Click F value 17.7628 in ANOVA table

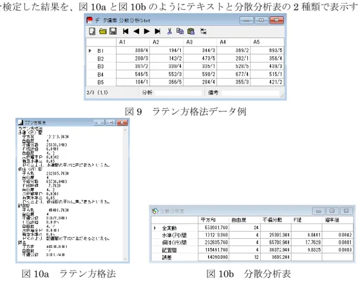(307, 242)
